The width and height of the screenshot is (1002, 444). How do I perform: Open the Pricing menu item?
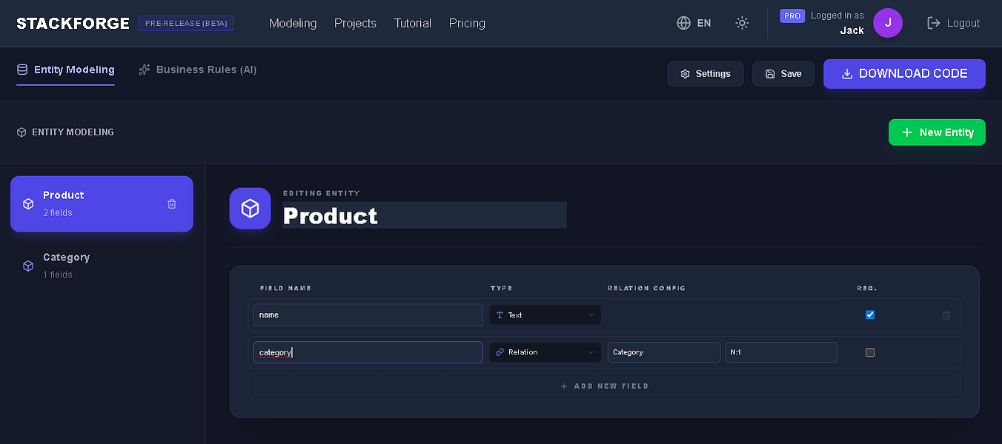467,23
